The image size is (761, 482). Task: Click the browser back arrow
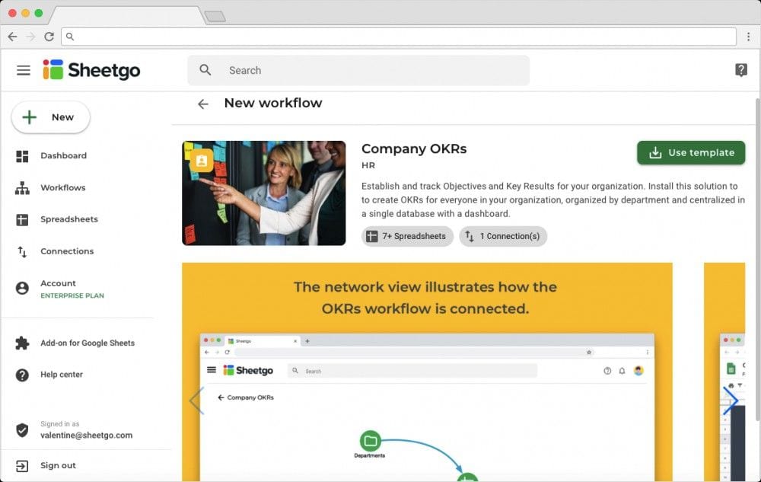coord(13,37)
